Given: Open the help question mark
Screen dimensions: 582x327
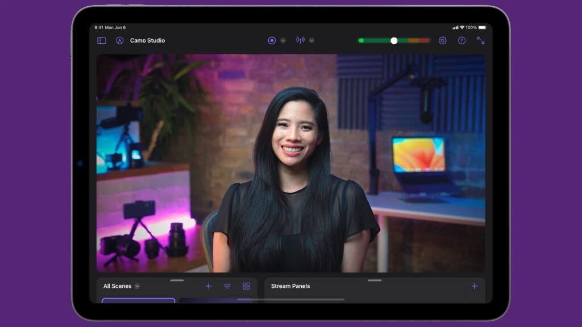Looking at the screenshot, I should click(462, 40).
